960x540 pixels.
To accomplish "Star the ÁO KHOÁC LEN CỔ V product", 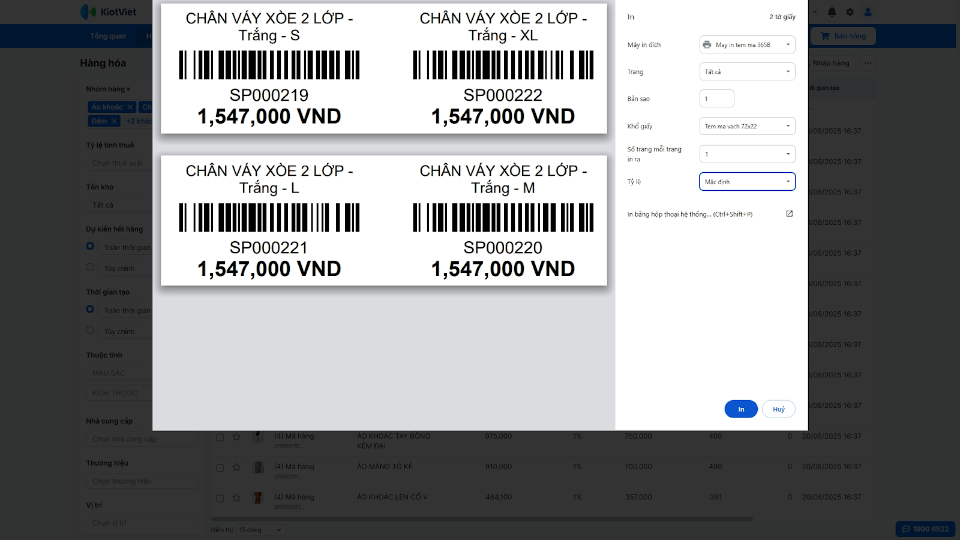I will 236,497.
